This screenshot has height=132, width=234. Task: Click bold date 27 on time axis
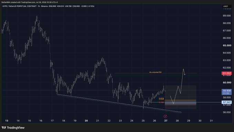166,121
